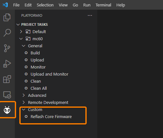Click the PlatformIO alien head icon

click(x=7, y=110)
